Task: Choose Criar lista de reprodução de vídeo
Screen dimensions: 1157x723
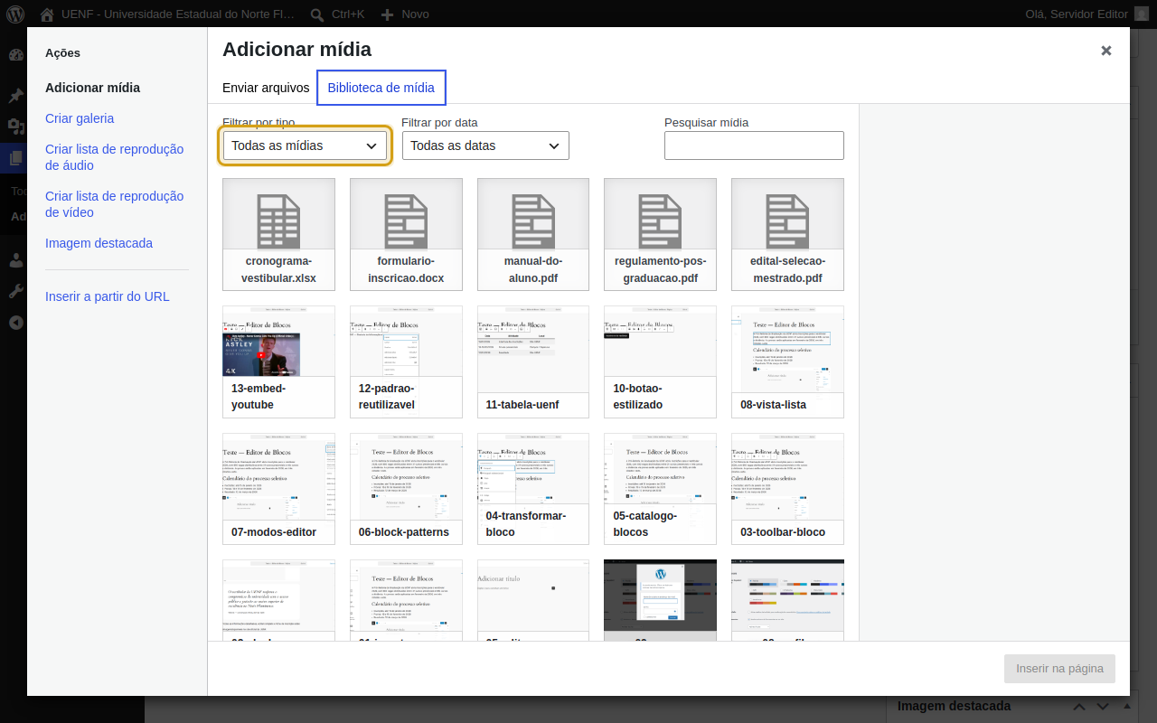Action: tap(114, 204)
